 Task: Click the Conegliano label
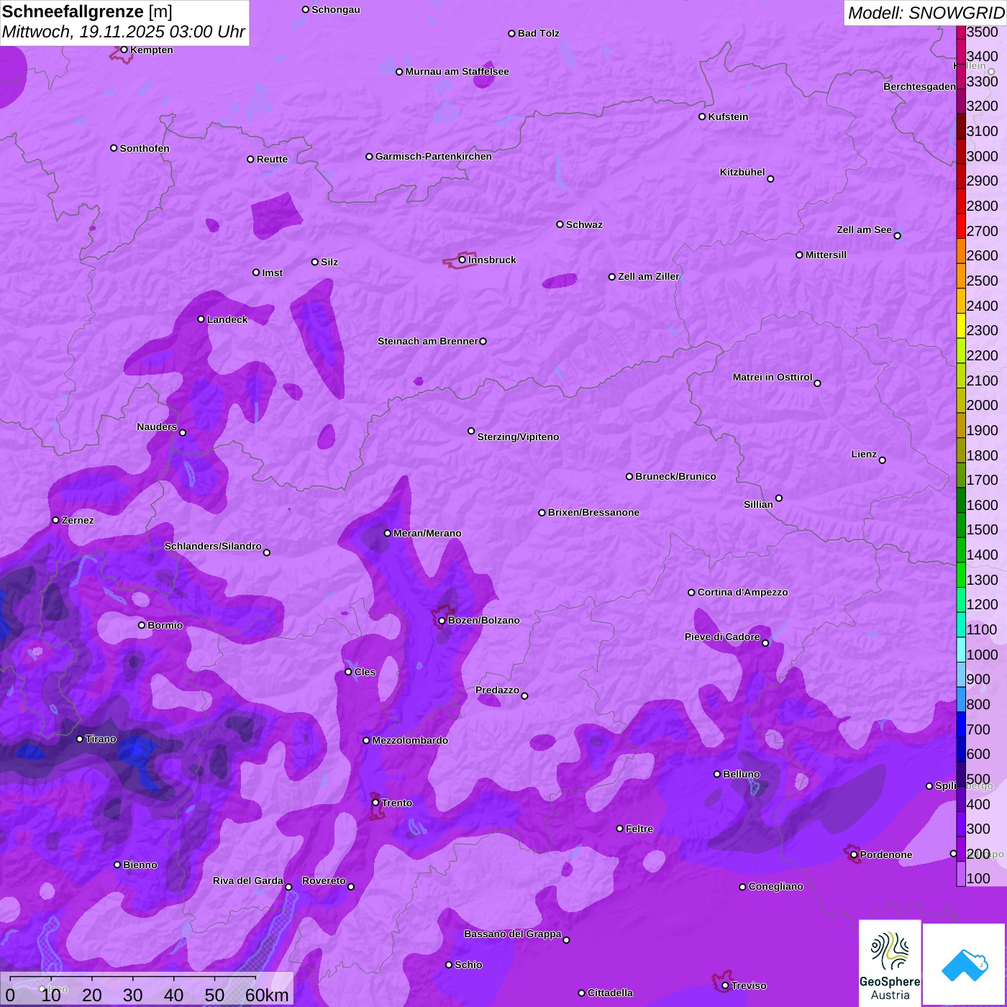pos(775,886)
